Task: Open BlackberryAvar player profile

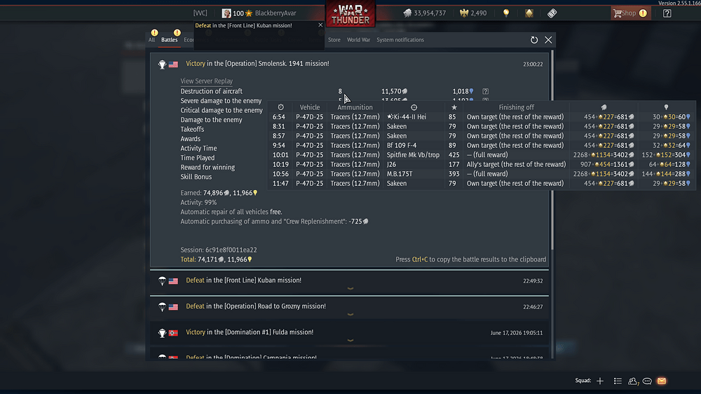Action: click(x=275, y=13)
